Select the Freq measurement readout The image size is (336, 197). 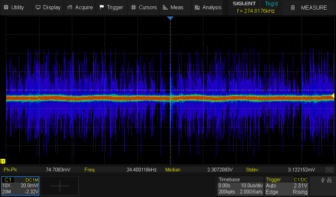coord(122,170)
